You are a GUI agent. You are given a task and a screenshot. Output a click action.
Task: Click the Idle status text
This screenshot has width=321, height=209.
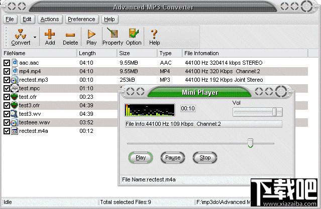tap(8, 202)
